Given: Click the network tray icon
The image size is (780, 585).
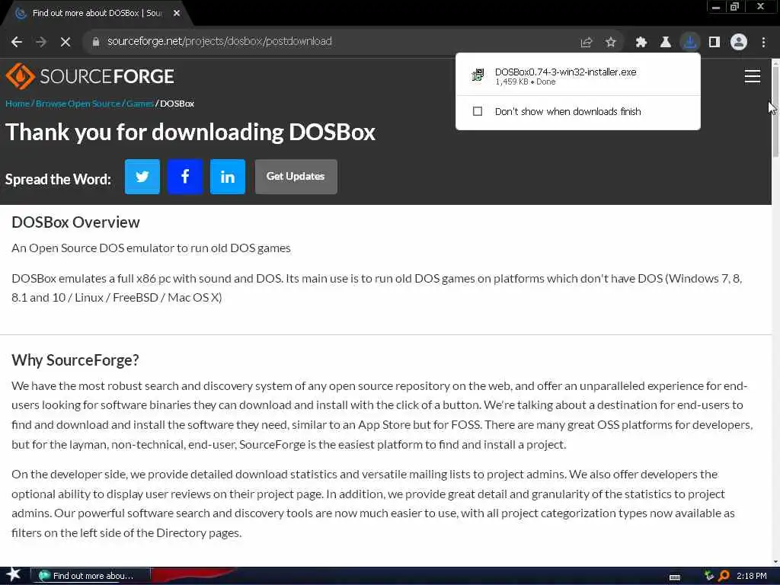Looking at the screenshot, I should pyautogui.click(x=709, y=576).
